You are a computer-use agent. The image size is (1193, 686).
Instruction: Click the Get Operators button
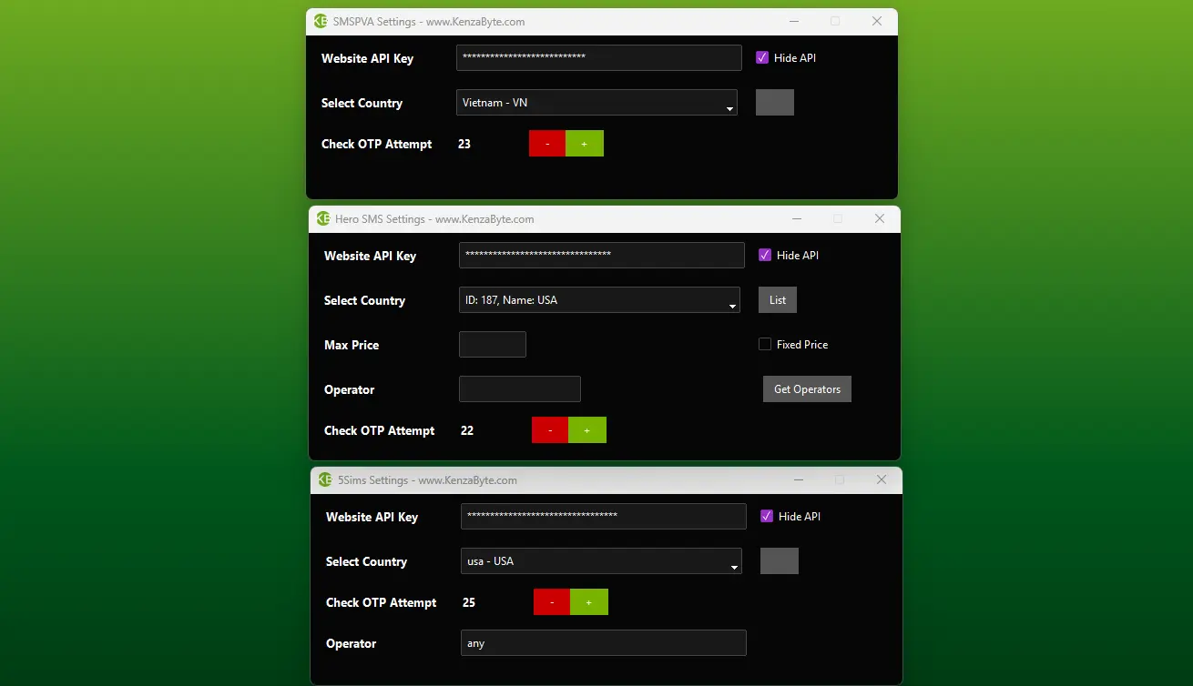[x=807, y=389]
